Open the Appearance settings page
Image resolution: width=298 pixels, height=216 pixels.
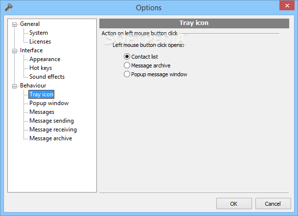pyautogui.click(x=45, y=59)
